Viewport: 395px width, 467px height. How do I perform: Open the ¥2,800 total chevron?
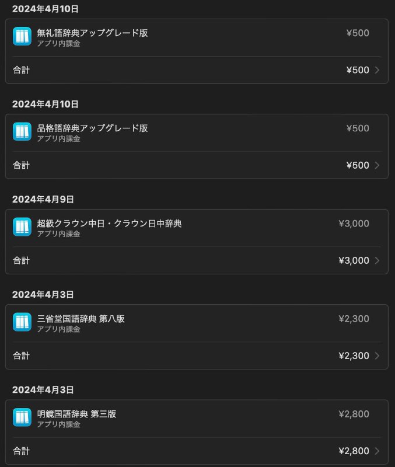point(377,451)
